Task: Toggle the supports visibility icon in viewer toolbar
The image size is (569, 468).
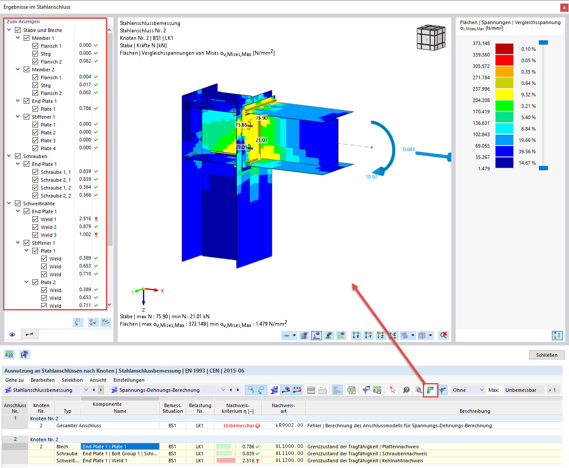Action: (329, 335)
